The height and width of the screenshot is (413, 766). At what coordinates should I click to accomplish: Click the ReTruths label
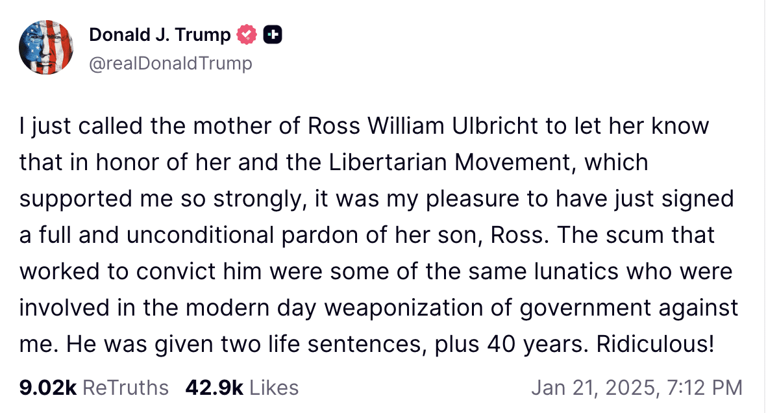pos(126,388)
